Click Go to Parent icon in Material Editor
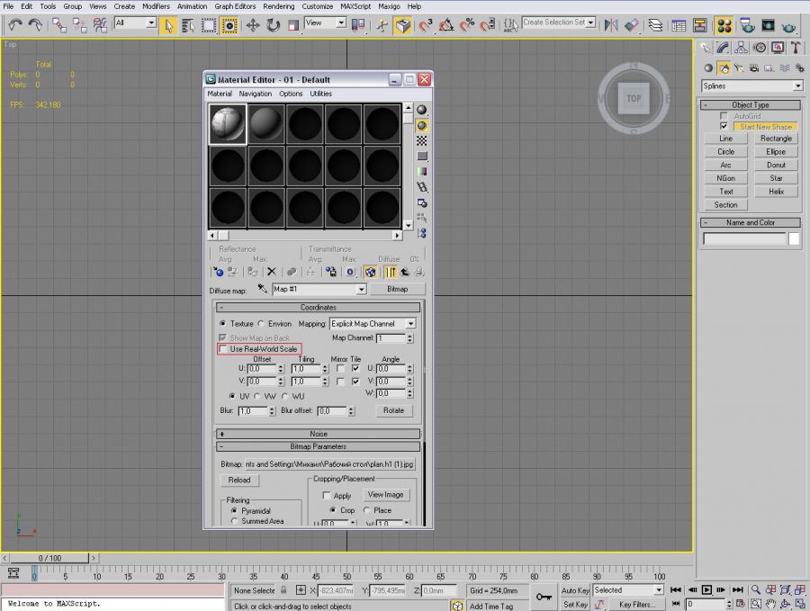The height and width of the screenshot is (611, 810). coord(405,272)
